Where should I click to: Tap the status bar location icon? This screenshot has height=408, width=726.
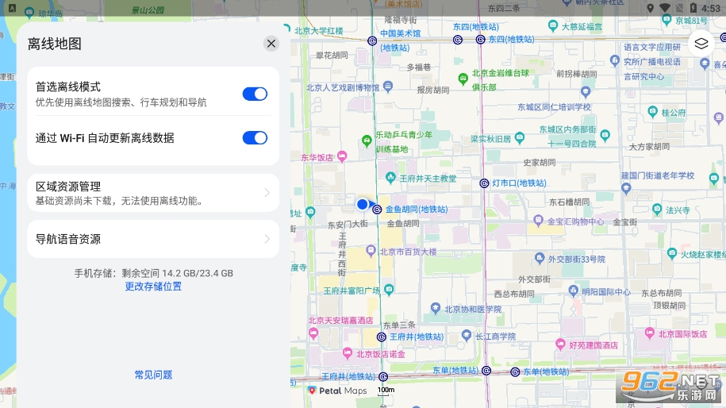tap(650, 8)
